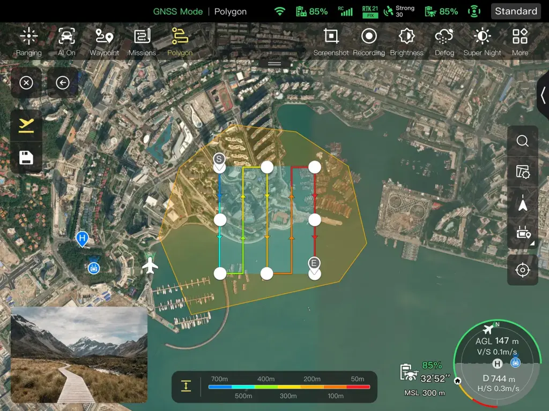Open the camera feed thumbnail
Screen dimensions: 549x411
[x=79, y=355]
